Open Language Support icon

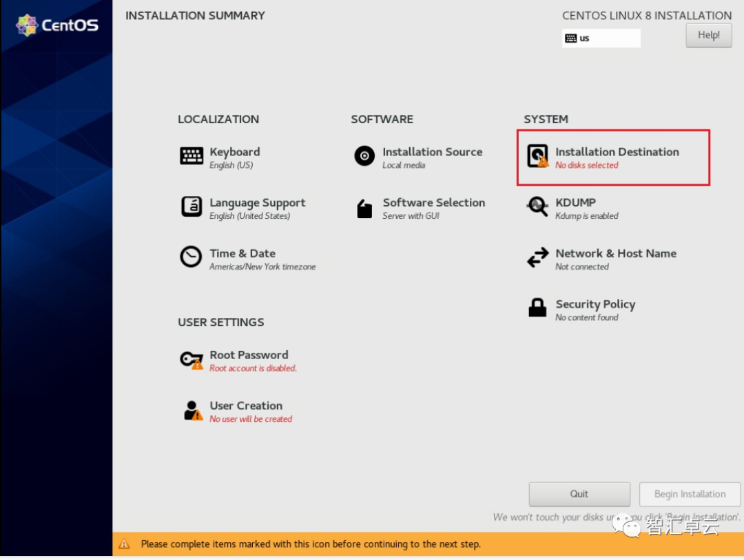(x=192, y=206)
